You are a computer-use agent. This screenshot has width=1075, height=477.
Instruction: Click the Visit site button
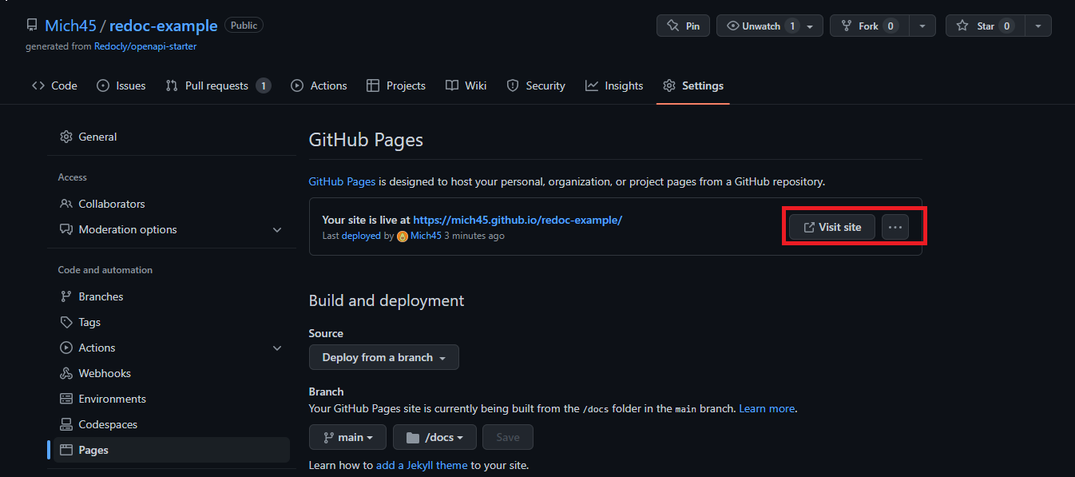[831, 227]
